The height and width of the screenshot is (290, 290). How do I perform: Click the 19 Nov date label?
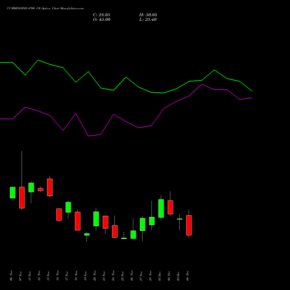click(x=85, y=275)
